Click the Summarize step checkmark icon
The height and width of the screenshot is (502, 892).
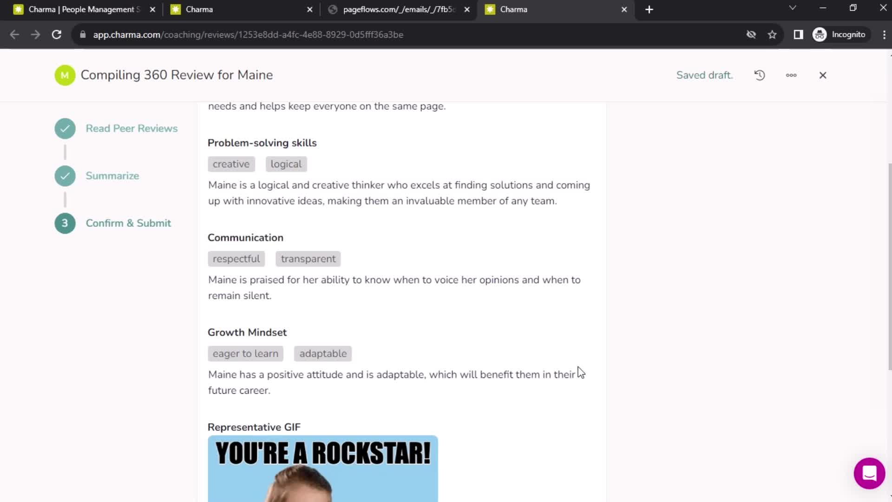tap(65, 176)
